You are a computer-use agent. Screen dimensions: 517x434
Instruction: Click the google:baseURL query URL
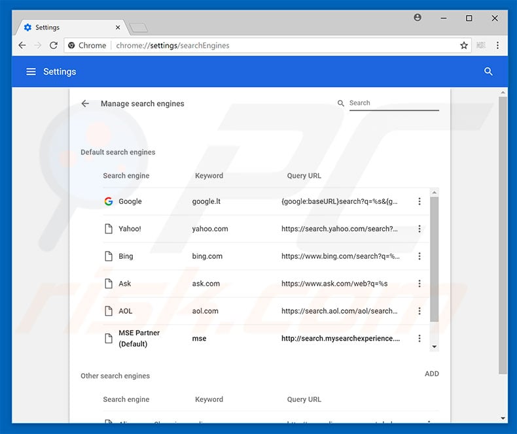tap(339, 201)
